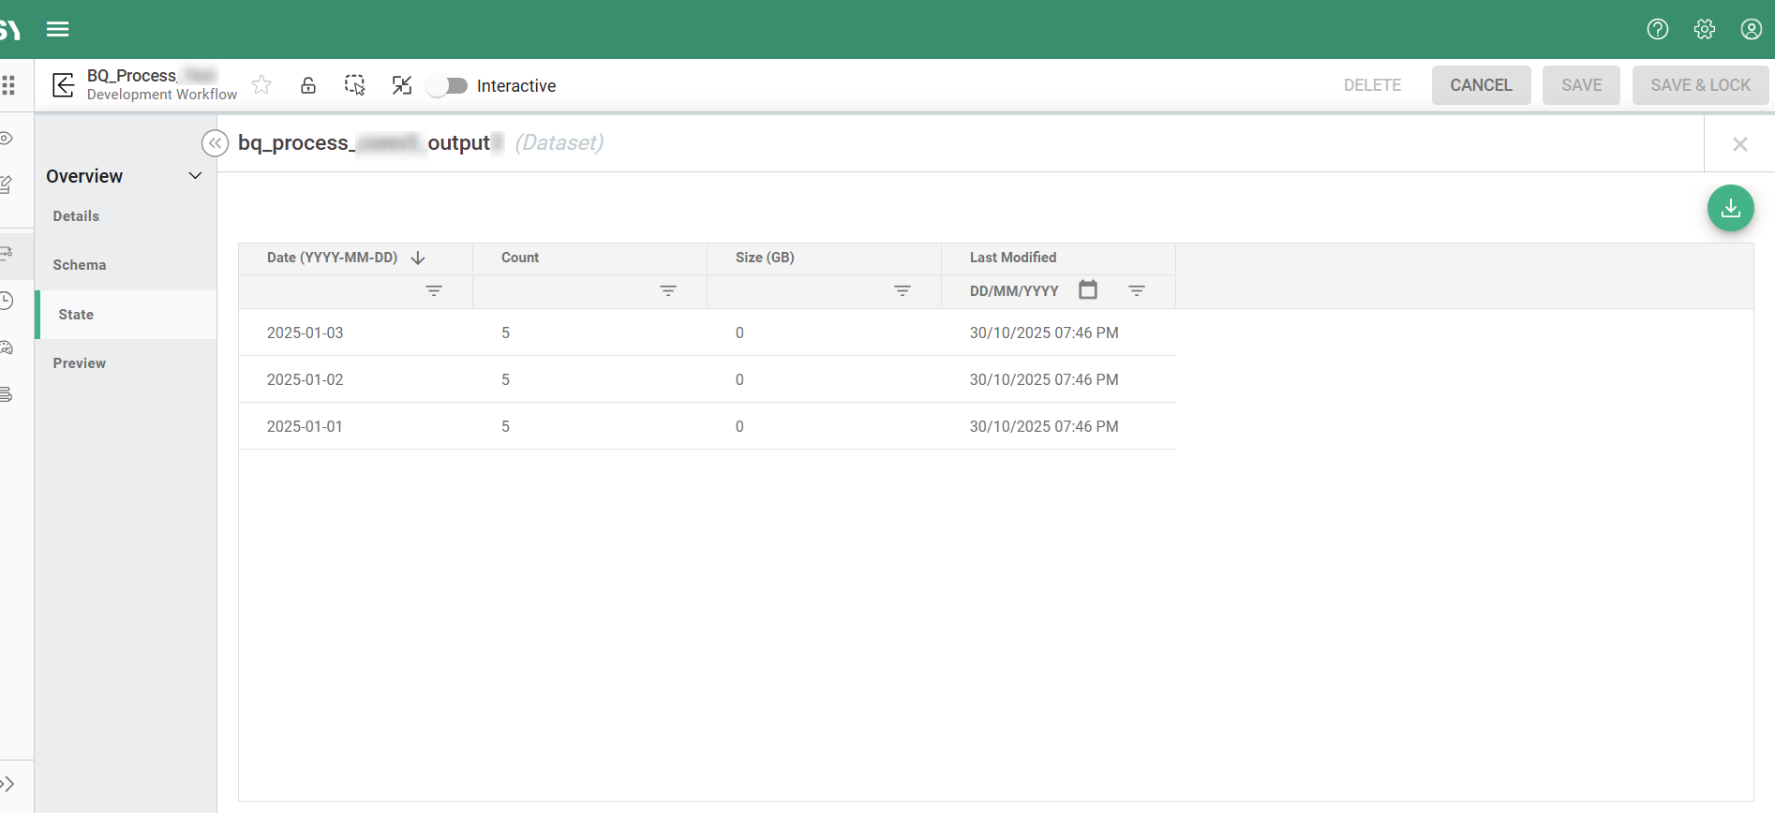Switch to the Schema tab

coord(80,265)
